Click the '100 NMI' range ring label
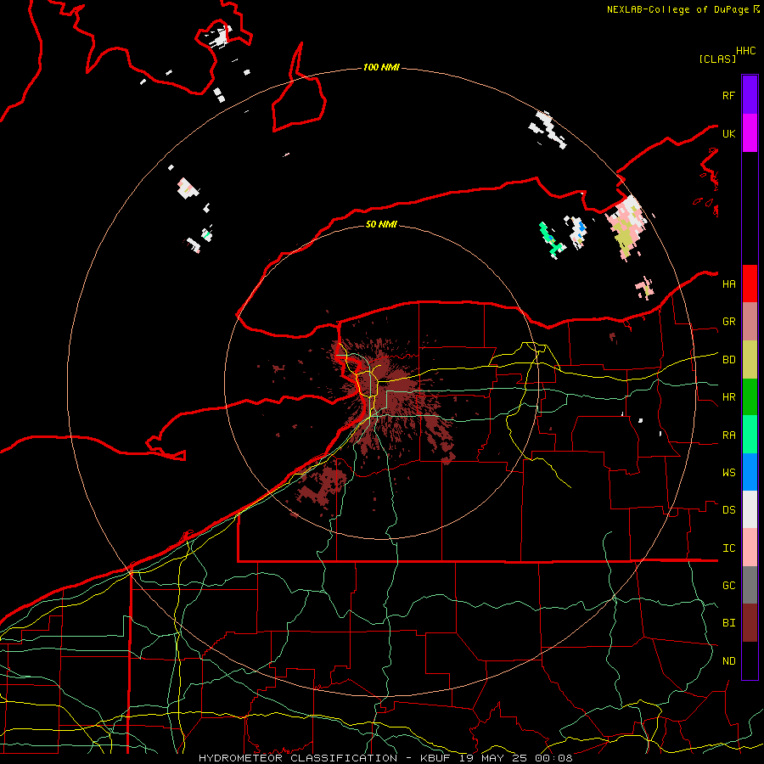Viewport: 764px width, 764px height. [381, 67]
